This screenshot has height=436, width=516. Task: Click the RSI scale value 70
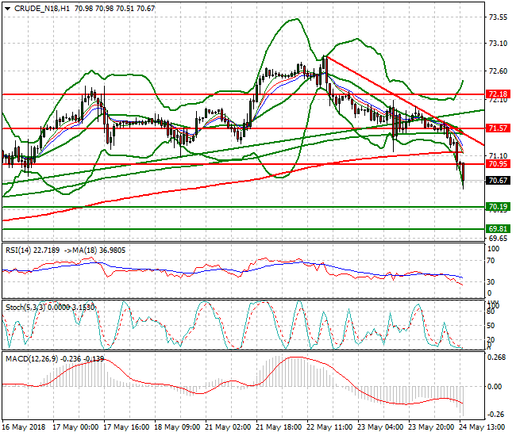coord(491,261)
